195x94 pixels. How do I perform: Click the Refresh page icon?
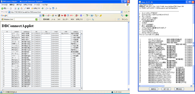19,8
